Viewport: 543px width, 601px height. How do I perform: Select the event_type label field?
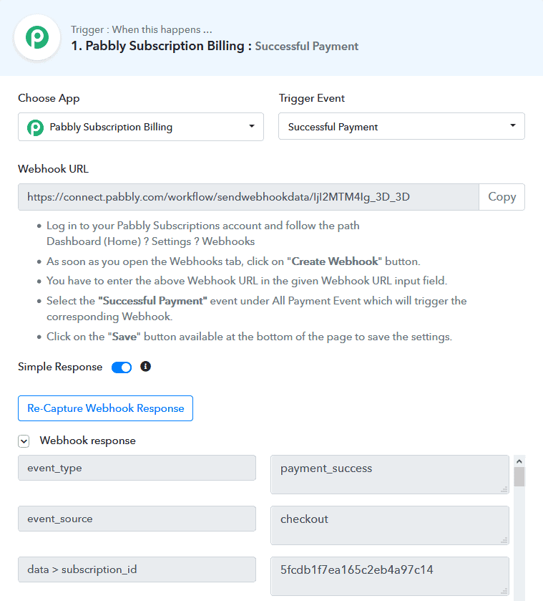[x=137, y=468]
